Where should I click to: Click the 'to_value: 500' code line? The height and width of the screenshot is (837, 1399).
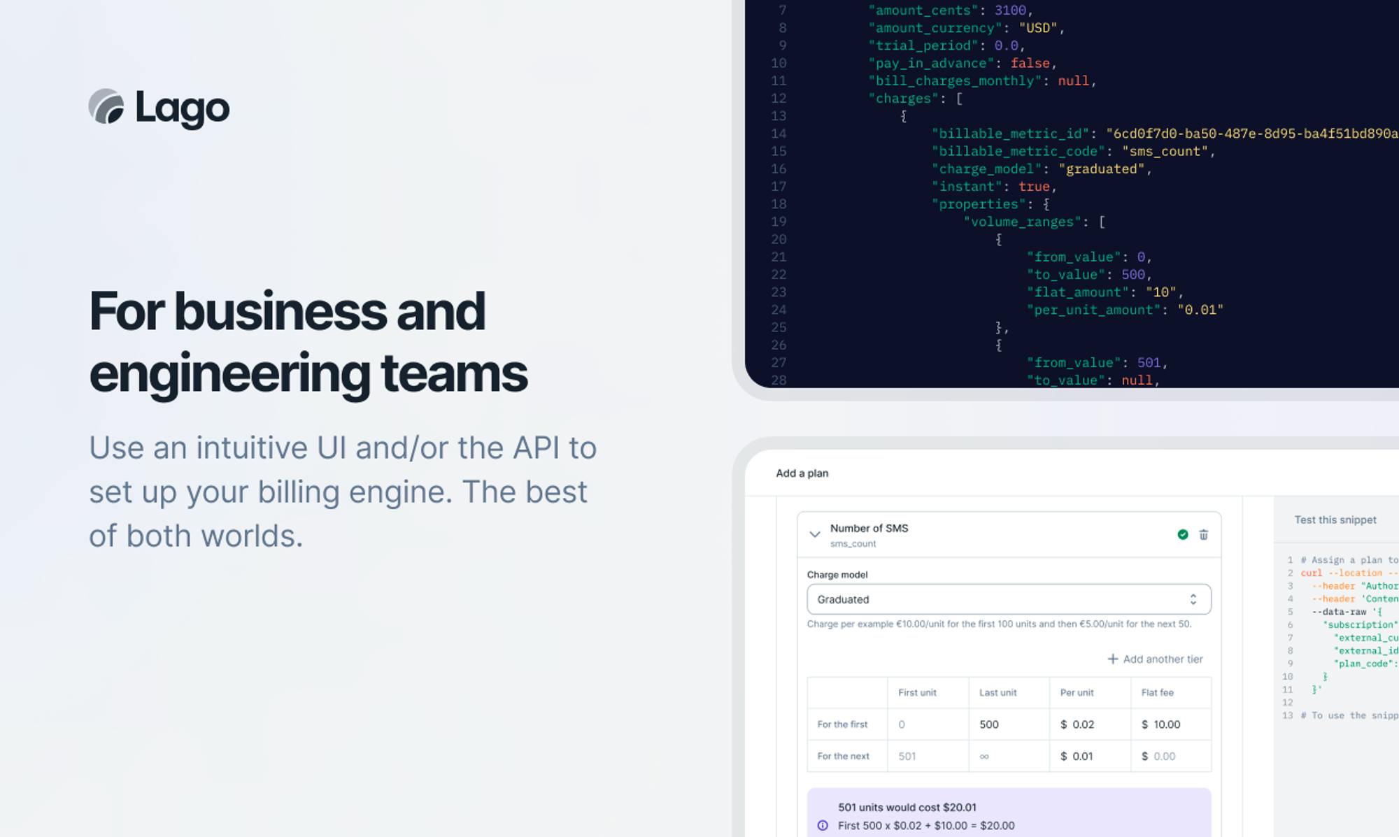[1089, 275]
